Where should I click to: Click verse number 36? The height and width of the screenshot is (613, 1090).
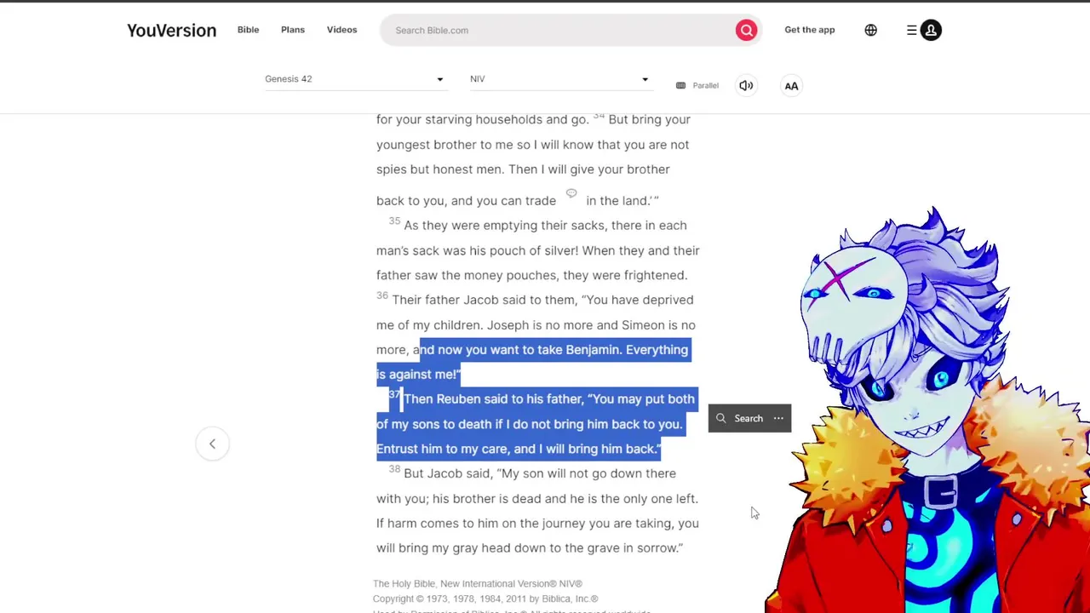382,295
